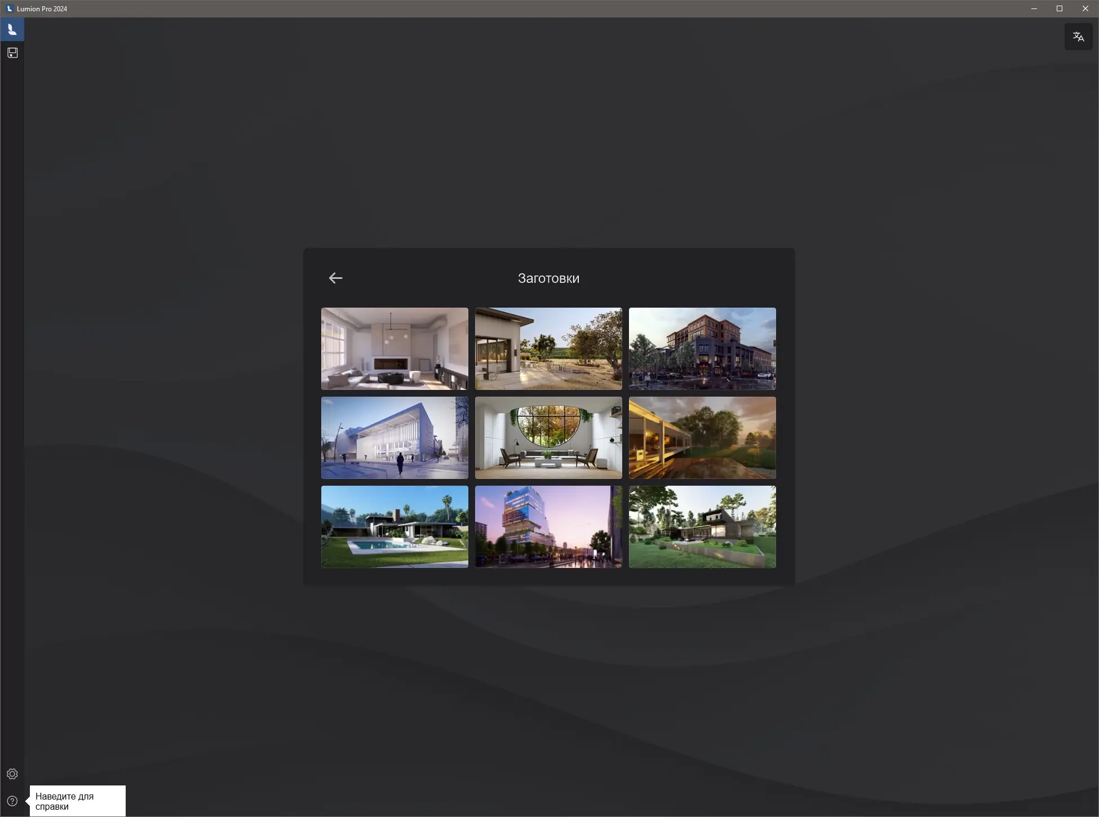
Task: Select the sunset glass pavilion template
Action: click(x=702, y=438)
